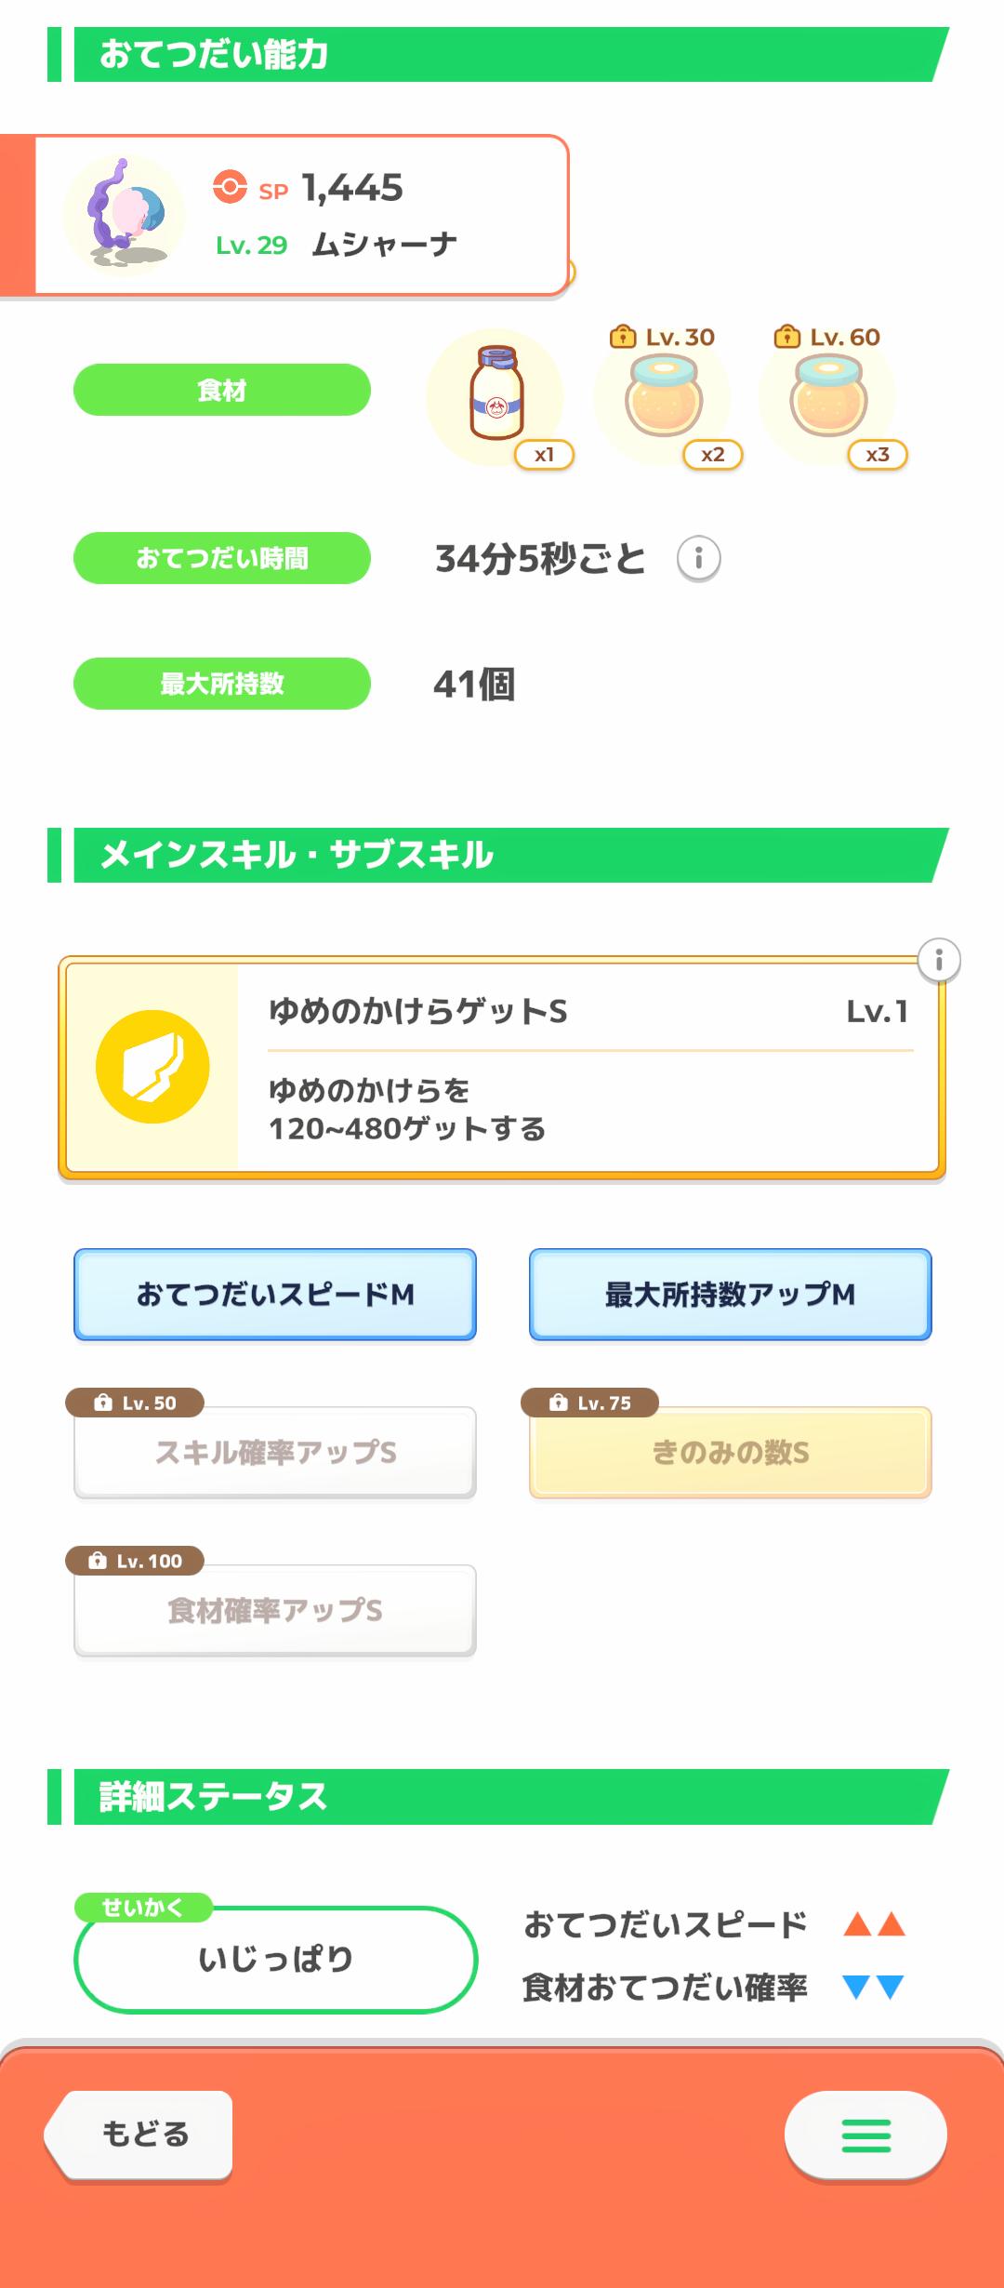Open info for おてつだい時間

tap(698, 558)
